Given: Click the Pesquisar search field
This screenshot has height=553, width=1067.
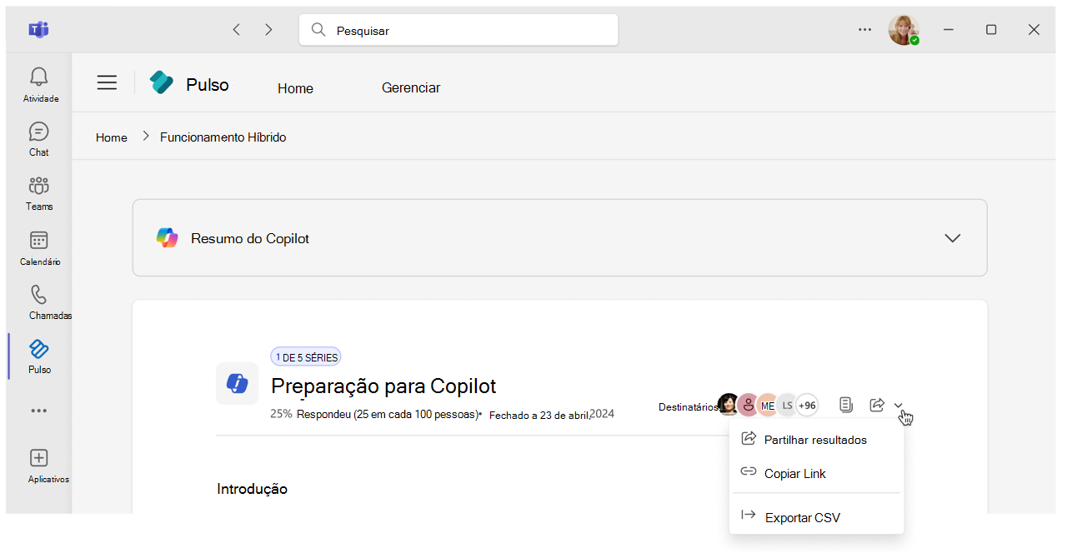Looking at the screenshot, I should (x=458, y=29).
